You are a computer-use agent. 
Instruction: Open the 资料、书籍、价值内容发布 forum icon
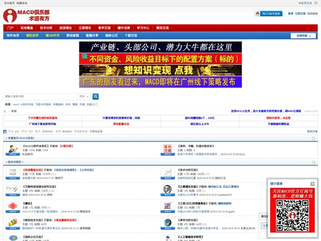(168, 150)
